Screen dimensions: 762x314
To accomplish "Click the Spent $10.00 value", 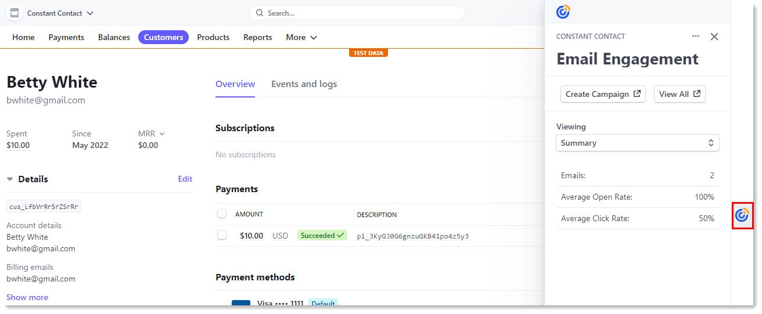I will [x=18, y=145].
